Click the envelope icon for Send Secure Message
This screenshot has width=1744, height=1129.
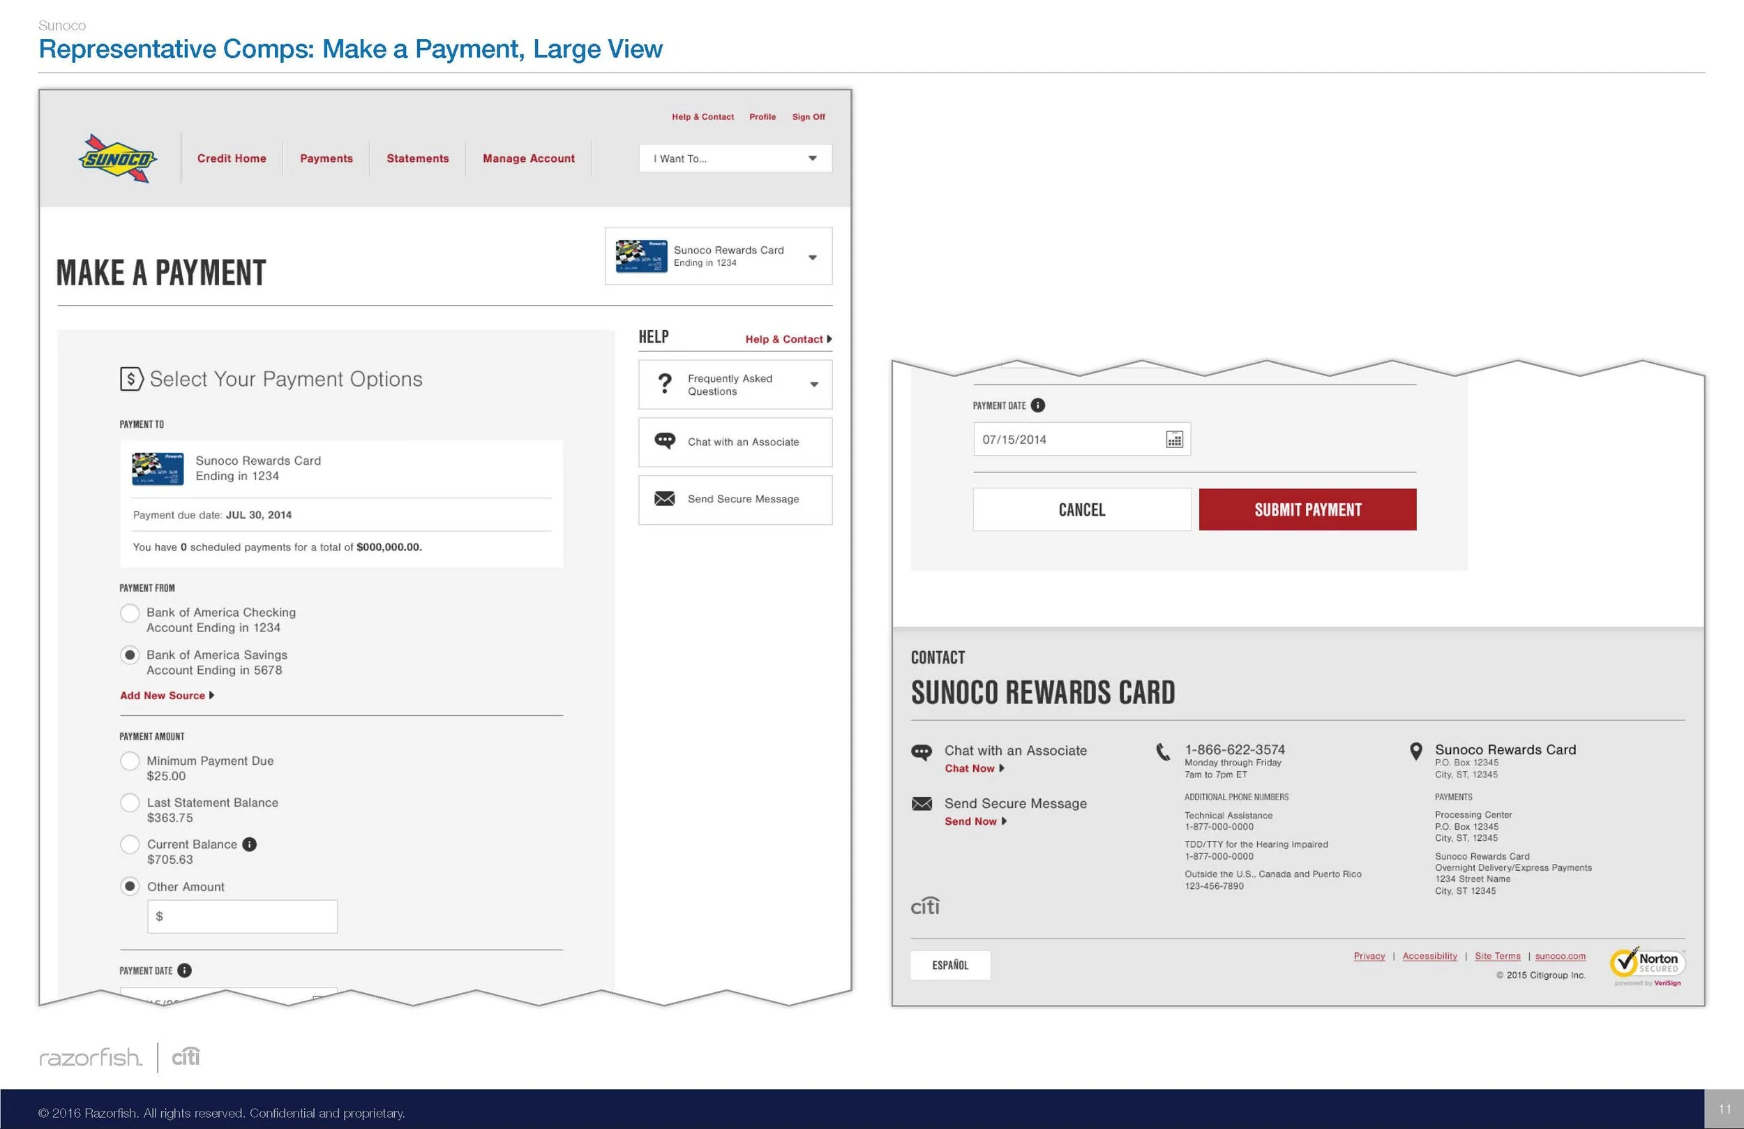[665, 499]
